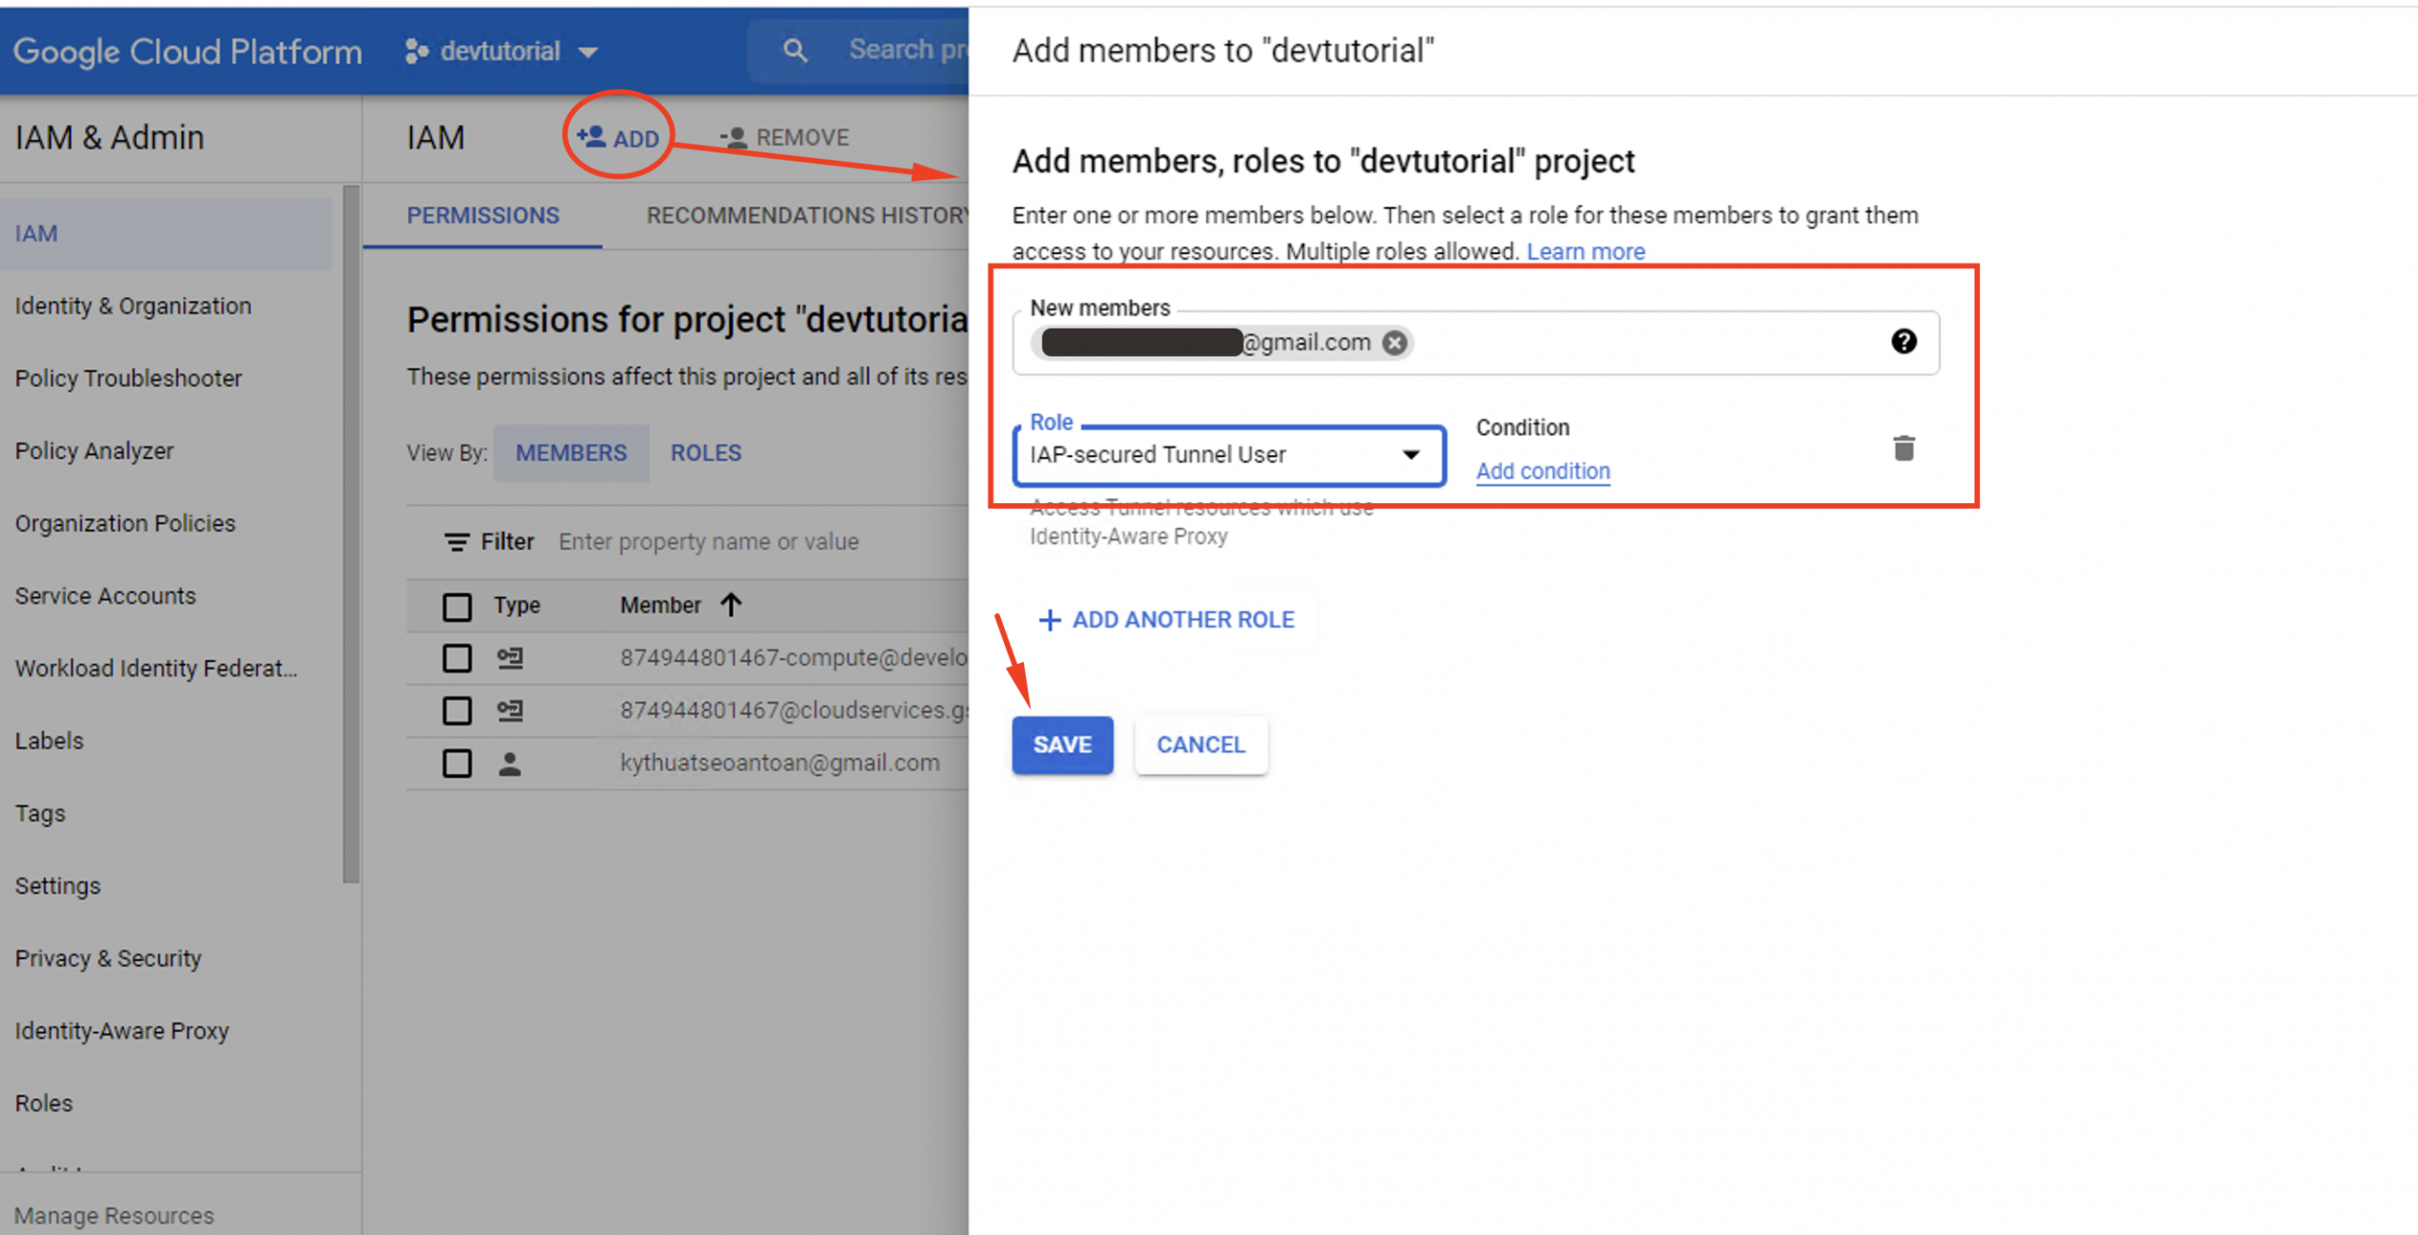Click member 874944801467-compute@develo row text
Viewport: 2418px width, 1235px height.
(x=793, y=657)
